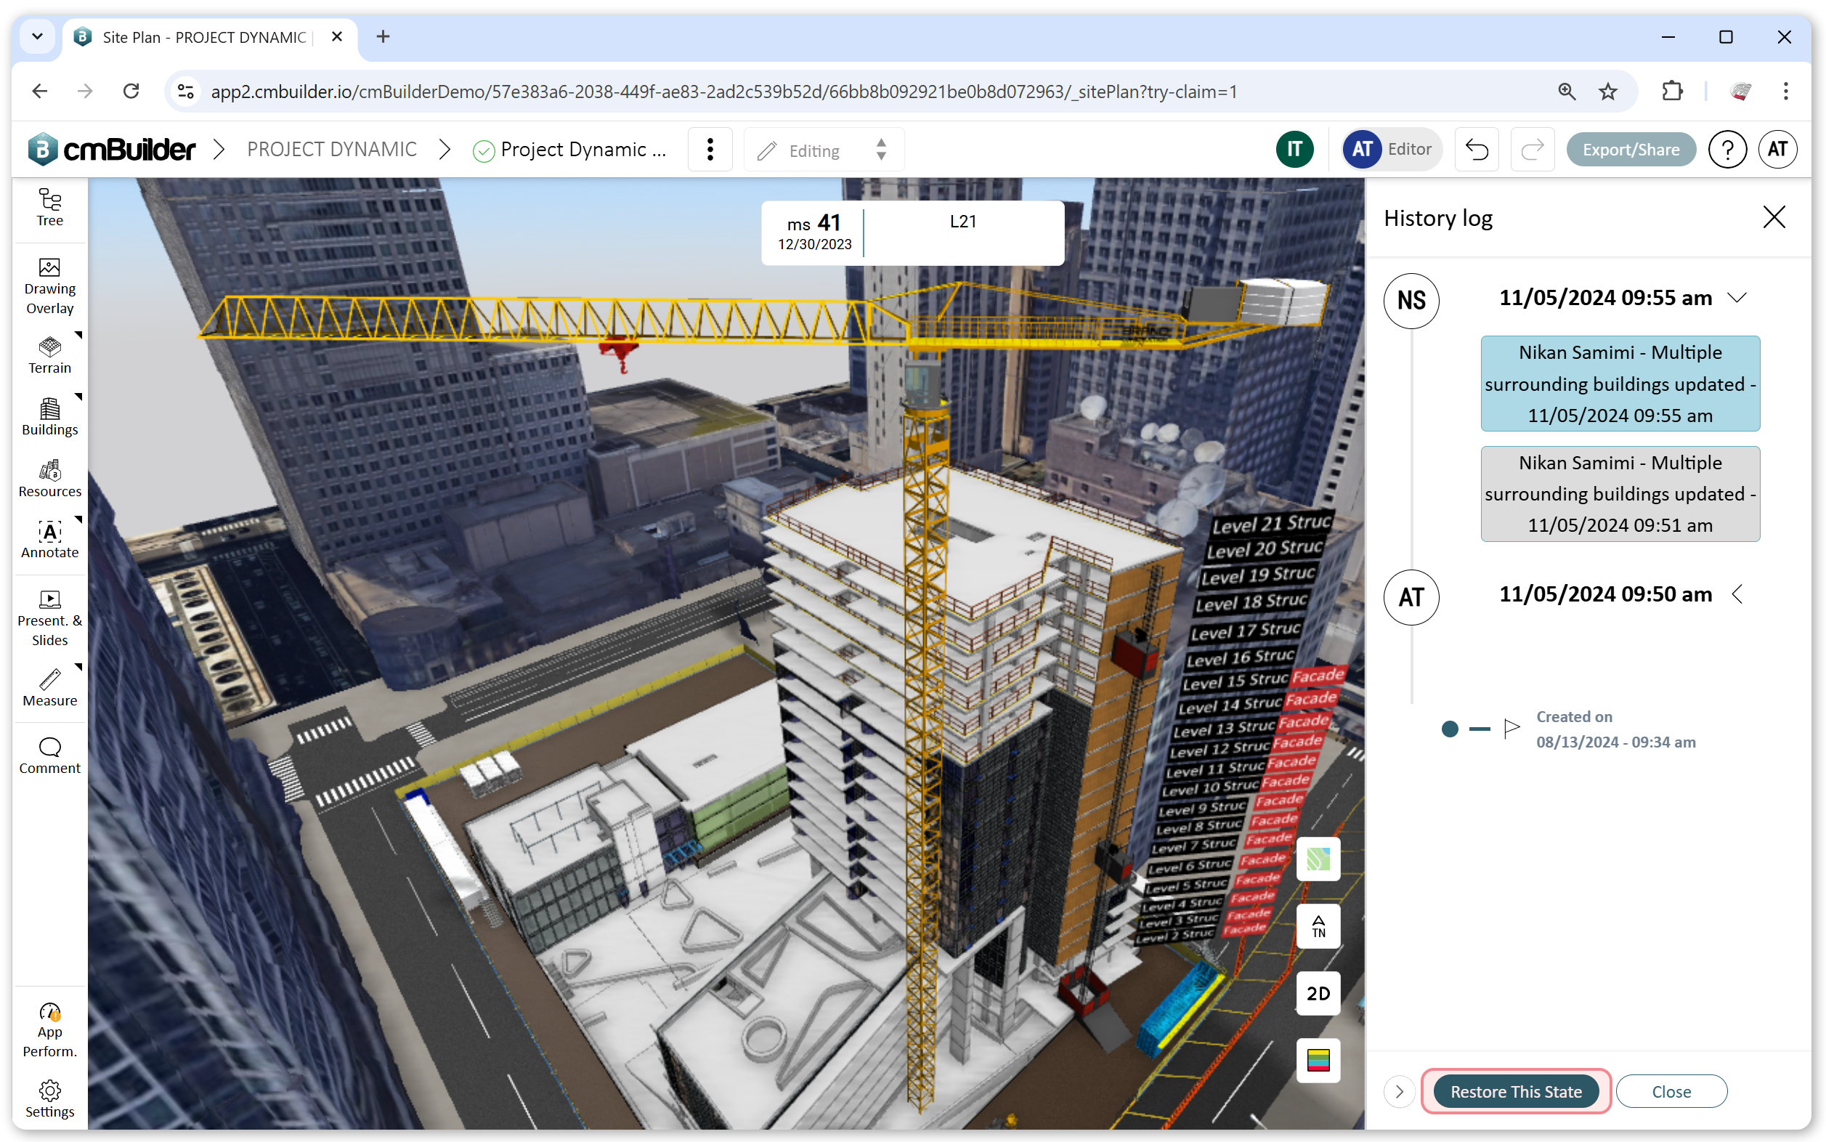Screen dimensions: 1826x1142
Task: Collapse the 09:55 am history group
Action: (1737, 298)
